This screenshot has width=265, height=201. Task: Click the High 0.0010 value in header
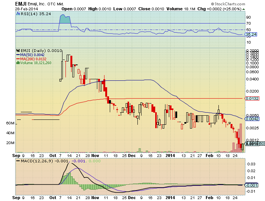click(x=100, y=9)
